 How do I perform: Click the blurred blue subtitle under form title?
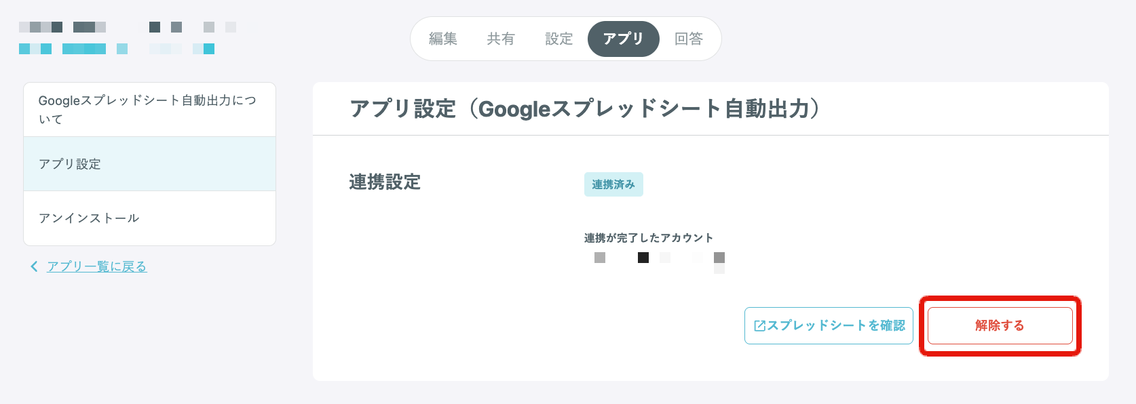[x=117, y=49]
